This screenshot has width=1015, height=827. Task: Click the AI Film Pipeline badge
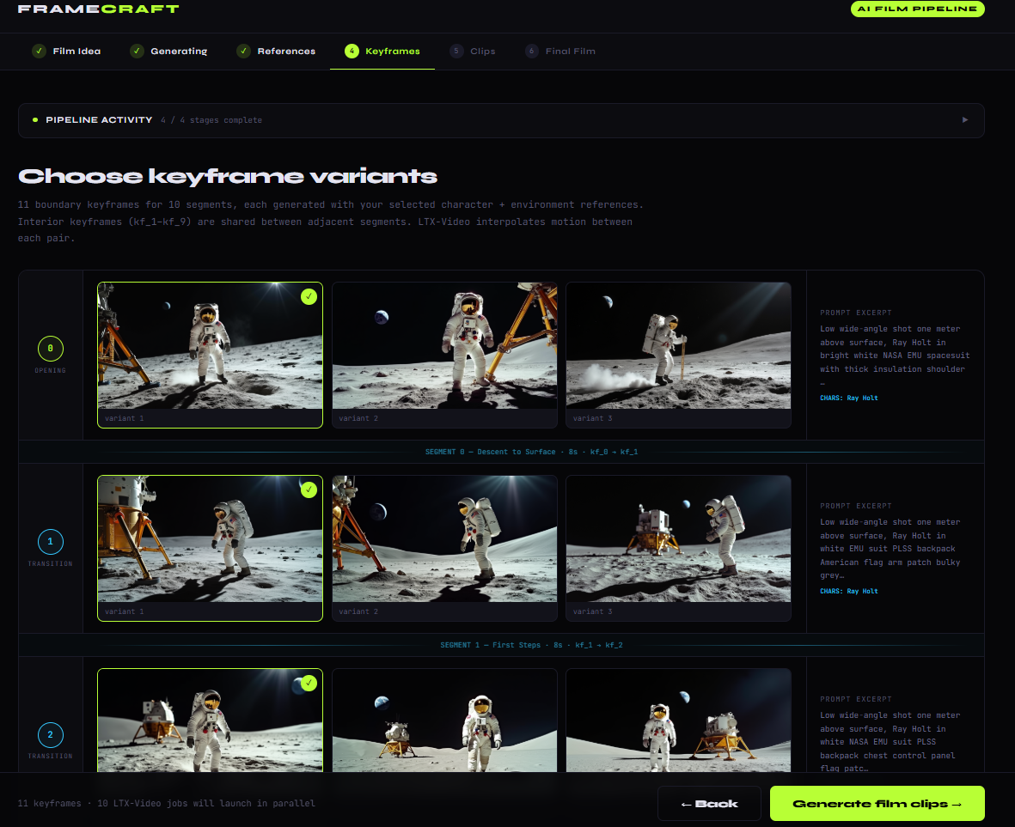917,9
